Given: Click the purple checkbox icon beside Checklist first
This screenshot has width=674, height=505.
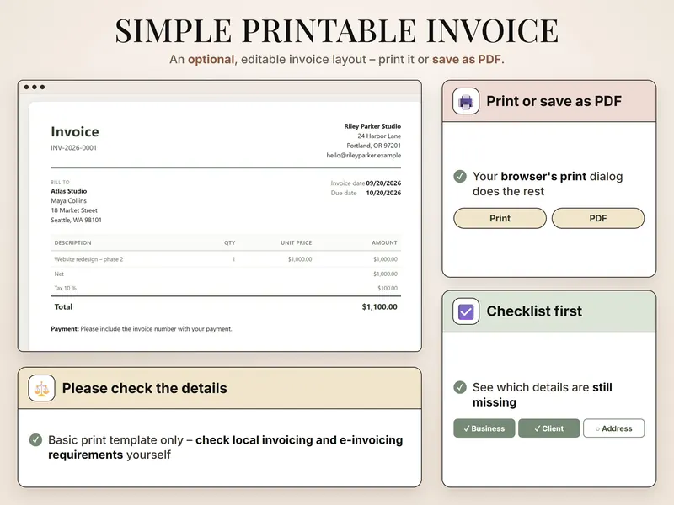Looking at the screenshot, I should tap(466, 311).
